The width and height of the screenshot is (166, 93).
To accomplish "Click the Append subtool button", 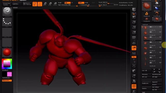I will point(157,82).
